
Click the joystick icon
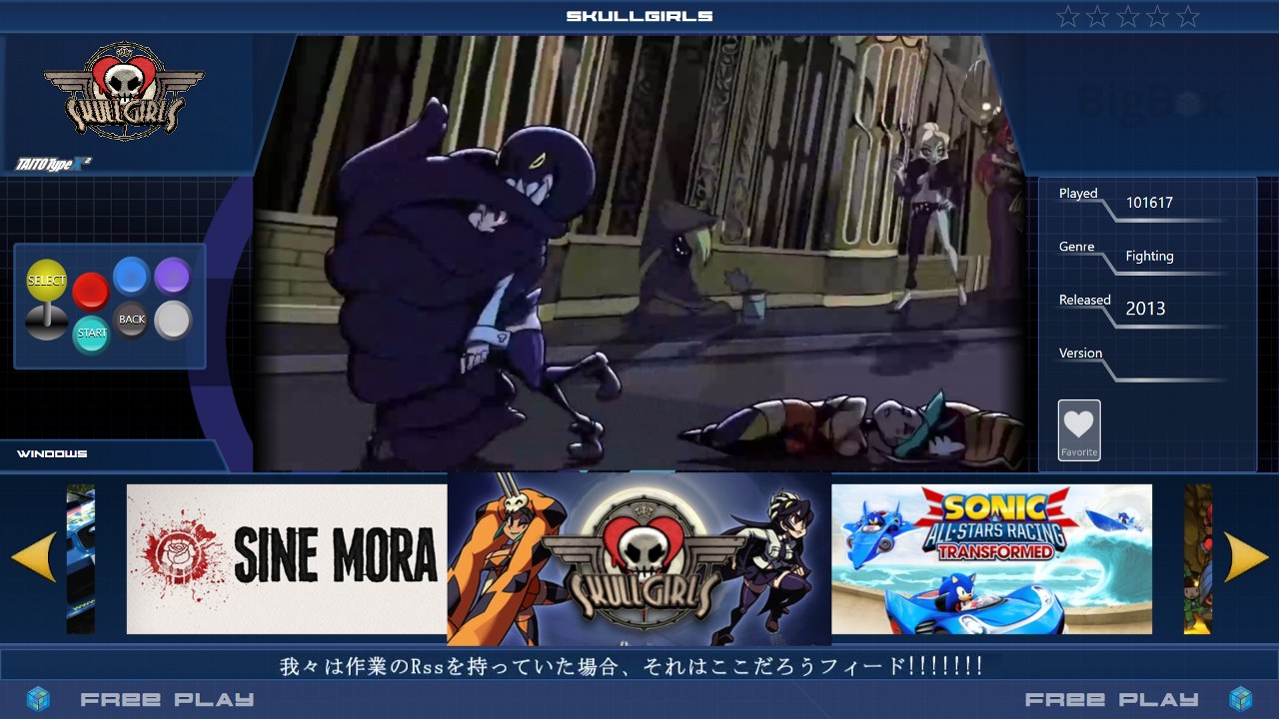[46, 322]
